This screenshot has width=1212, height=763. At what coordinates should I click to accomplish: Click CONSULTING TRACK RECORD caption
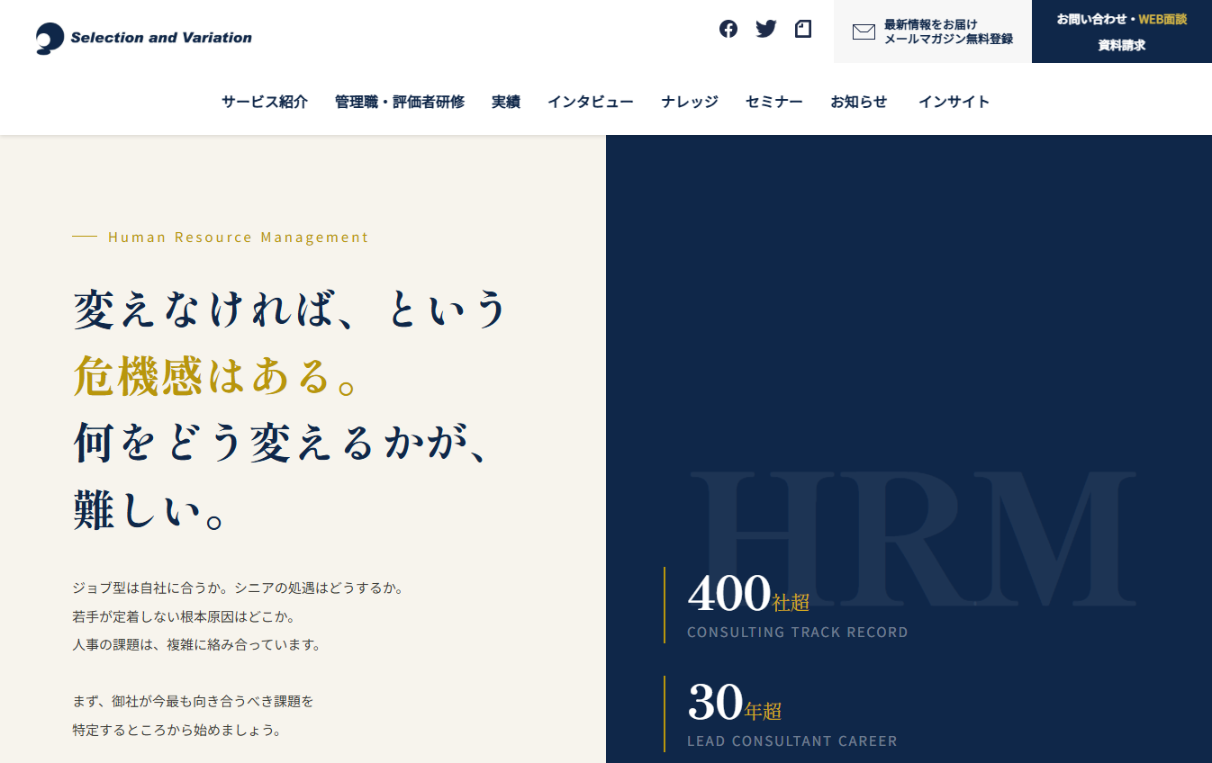(797, 633)
